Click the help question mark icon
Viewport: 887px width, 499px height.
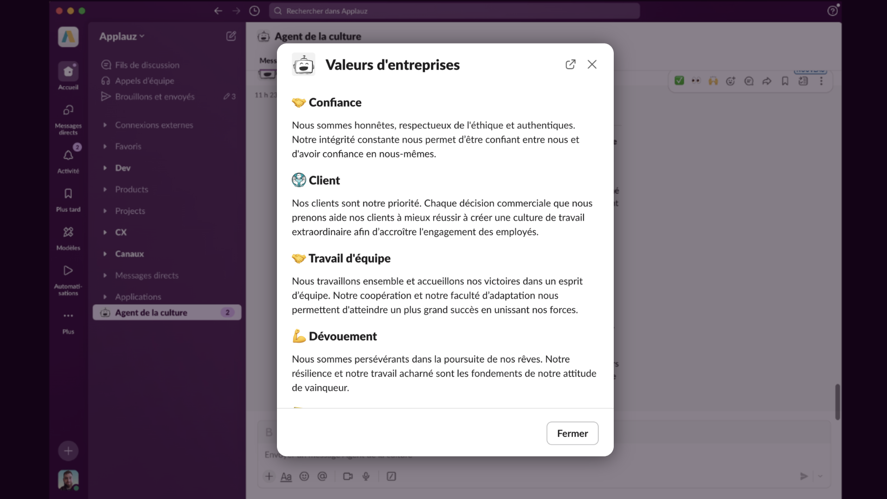(832, 11)
